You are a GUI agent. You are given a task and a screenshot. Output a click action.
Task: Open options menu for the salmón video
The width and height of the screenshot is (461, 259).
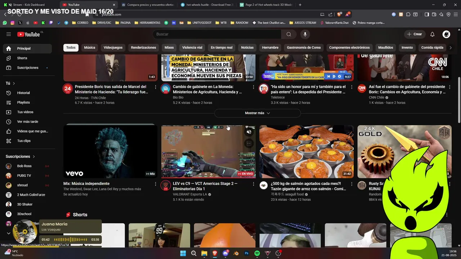352,184
